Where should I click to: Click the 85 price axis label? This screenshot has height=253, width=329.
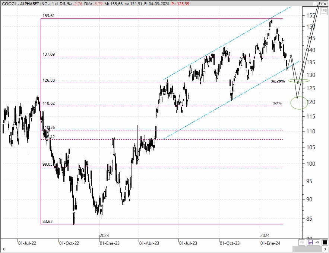point(309,219)
